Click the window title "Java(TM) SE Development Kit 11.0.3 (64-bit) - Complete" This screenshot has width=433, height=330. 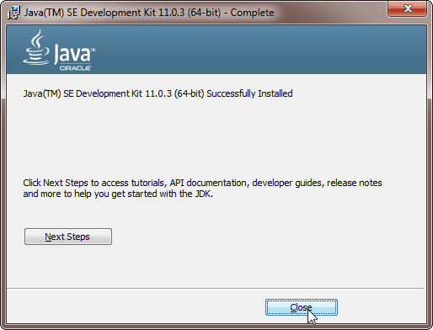coord(149,13)
